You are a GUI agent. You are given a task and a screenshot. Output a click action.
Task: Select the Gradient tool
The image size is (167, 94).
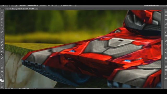[2, 48]
